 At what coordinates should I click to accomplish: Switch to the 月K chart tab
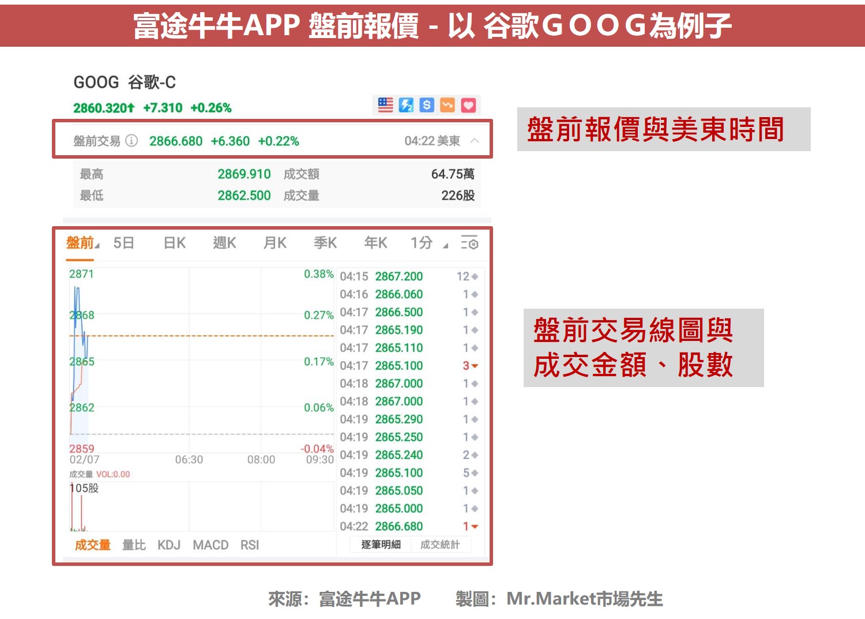click(x=274, y=243)
